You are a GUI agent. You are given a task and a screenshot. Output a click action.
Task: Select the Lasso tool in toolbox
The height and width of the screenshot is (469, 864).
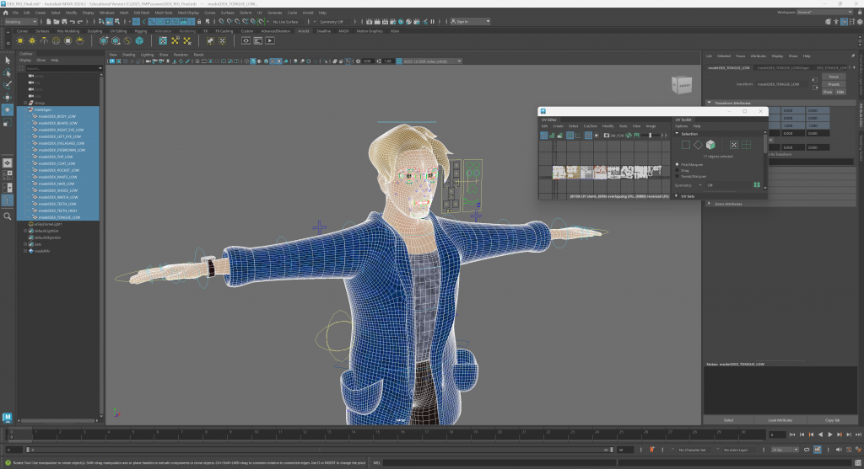(8, 73)
